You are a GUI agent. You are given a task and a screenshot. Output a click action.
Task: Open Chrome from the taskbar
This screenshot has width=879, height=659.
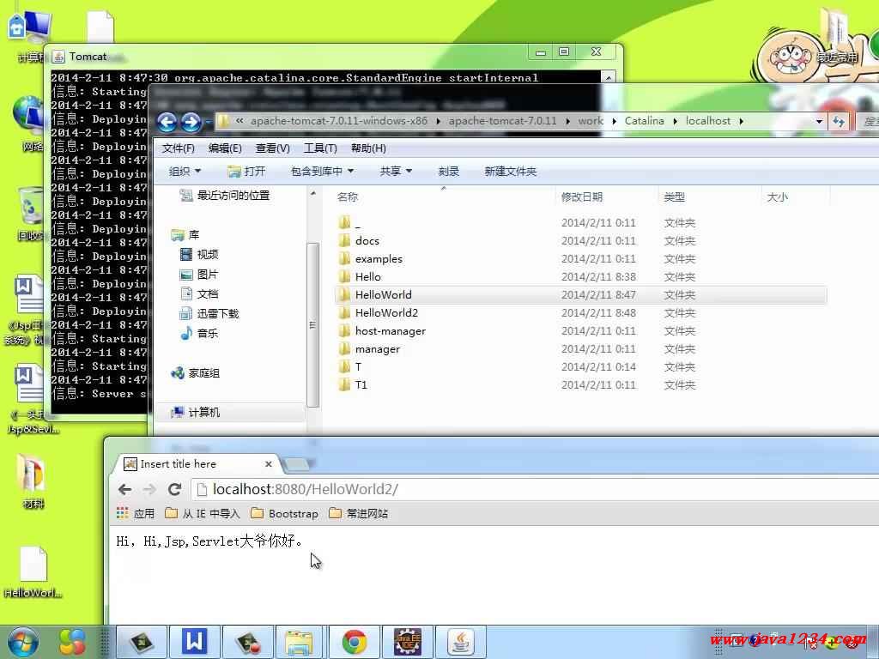(354, 642)
